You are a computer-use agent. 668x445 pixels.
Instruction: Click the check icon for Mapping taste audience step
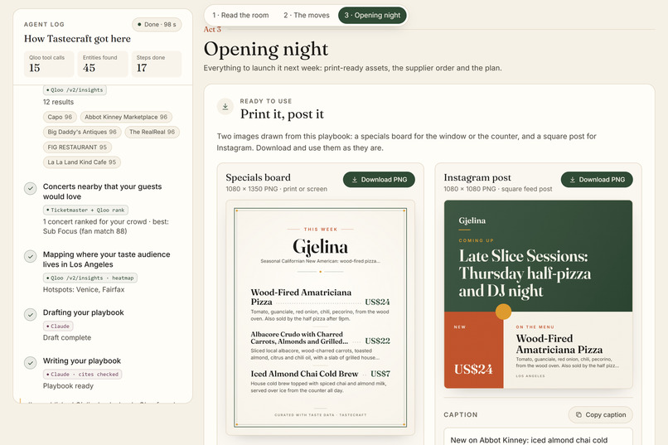[30, 256]
